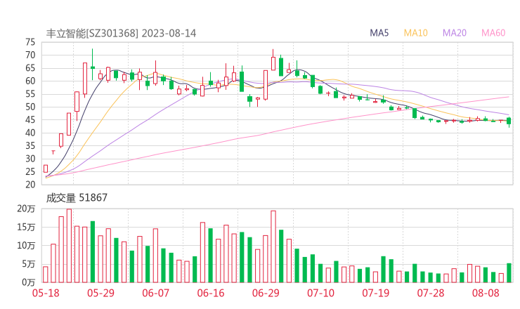Click the 20万 volume axis label

(26, 209)
